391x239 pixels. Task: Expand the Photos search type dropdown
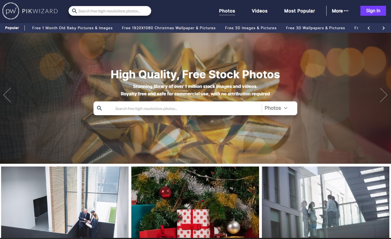(276, 108)
